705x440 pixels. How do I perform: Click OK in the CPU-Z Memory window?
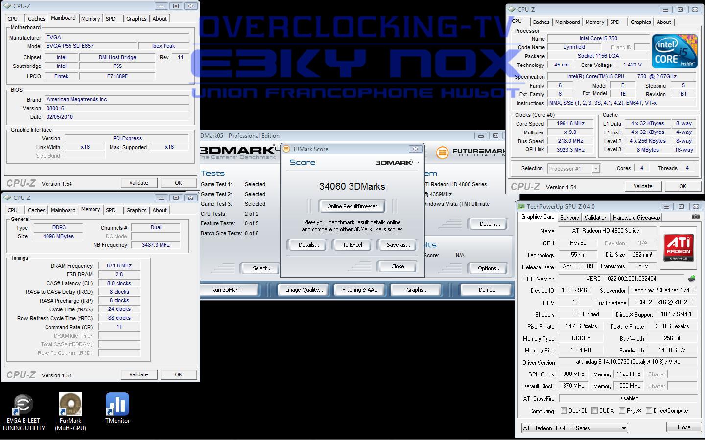[x=178, y=374]
